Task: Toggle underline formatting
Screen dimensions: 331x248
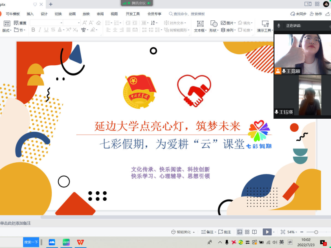Action: [x=46, y=30]
